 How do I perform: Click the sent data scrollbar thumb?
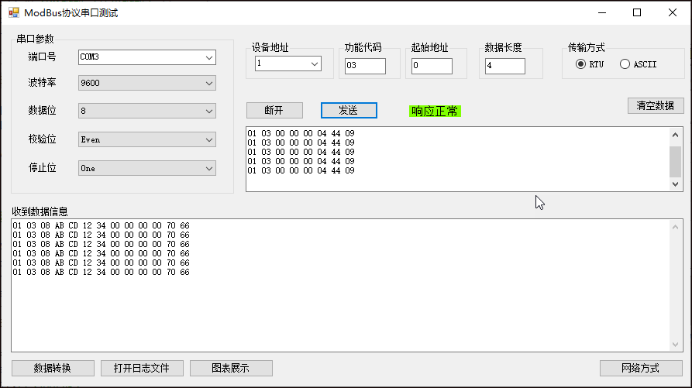675,162
